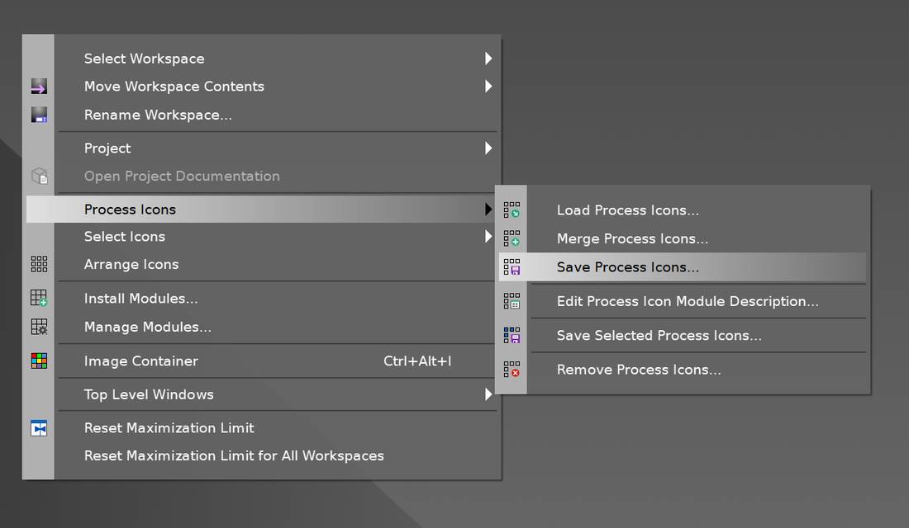Choose Save Process Icons...
Image resolution: width=909 pixels, height=528 pixels.
coord(683,267)
